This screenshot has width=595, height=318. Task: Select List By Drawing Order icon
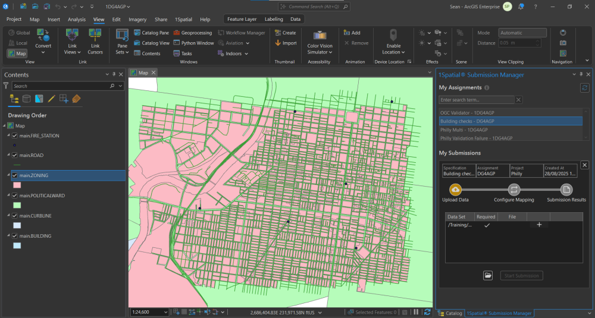tap(14, 99)
